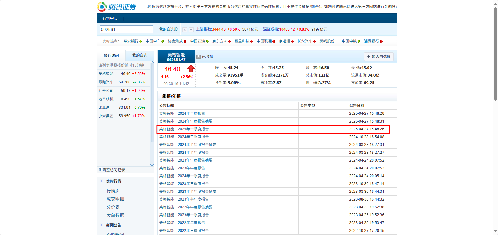The image size is (498, 235).
Task: Select 零跑汽车 in the recent visits list
Action: point(106,82)
